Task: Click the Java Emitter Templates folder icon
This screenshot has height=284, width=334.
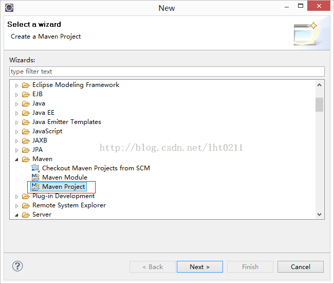Action: click(x=26, y=122)
